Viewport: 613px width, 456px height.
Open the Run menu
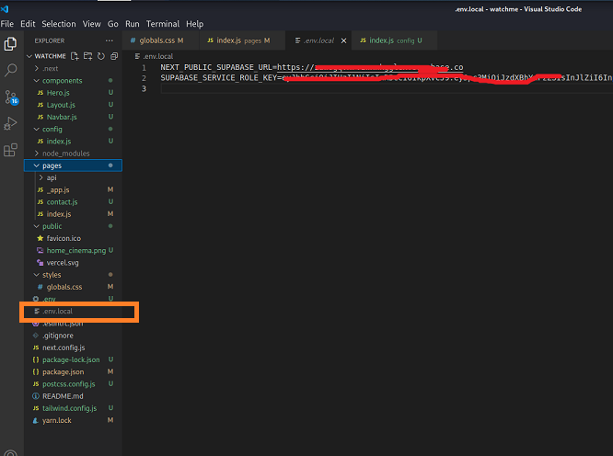tap(133, 24)
